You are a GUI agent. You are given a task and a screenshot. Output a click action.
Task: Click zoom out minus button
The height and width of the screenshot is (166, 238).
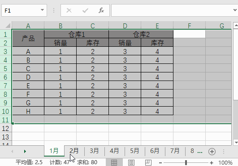pos(160,163)
